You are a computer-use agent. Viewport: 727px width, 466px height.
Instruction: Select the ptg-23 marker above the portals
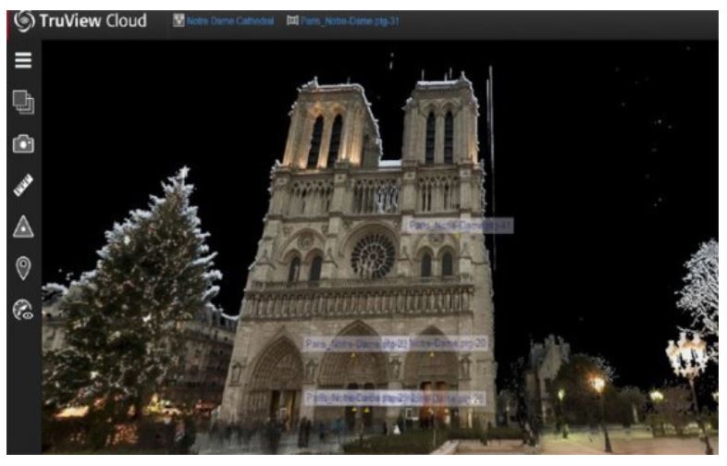356,343
